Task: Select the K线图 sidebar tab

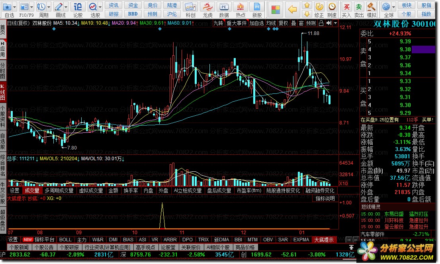Action: 3,92
